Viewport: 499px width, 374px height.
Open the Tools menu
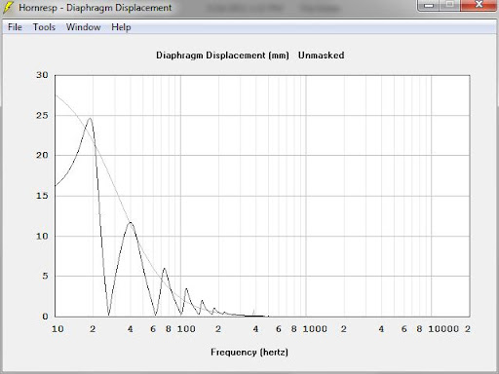[44, 27]
